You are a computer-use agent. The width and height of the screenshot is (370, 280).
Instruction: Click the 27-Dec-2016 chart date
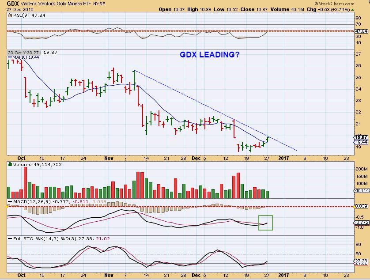point(20,10)
